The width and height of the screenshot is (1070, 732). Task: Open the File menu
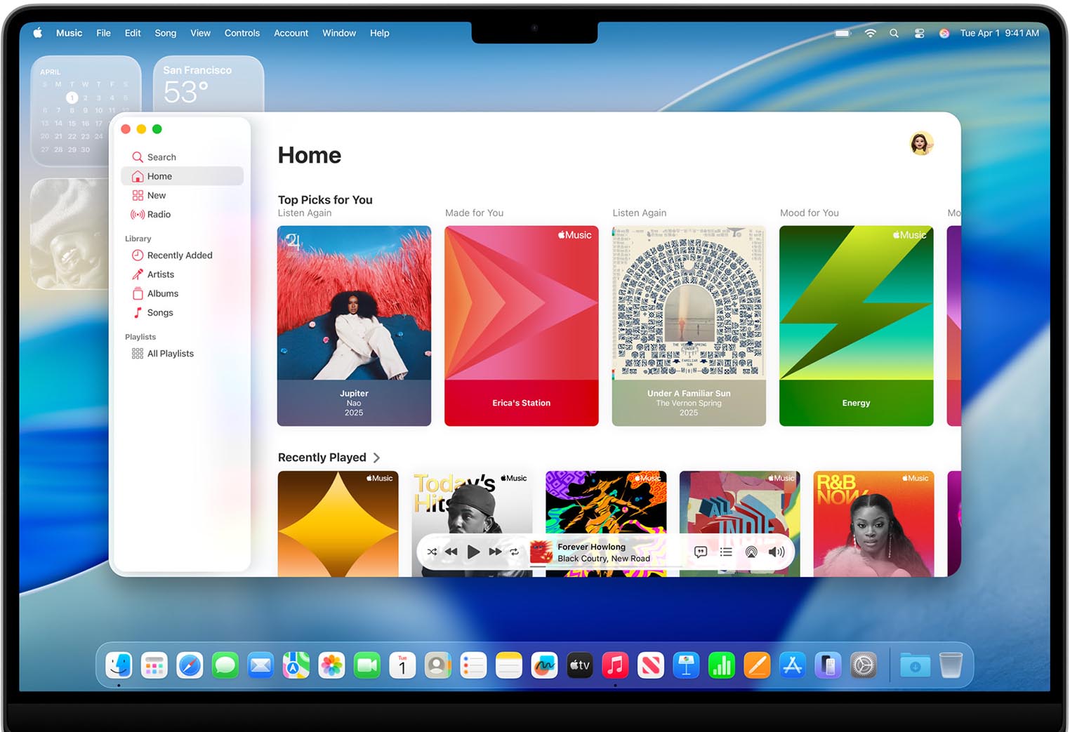coord(103,33)
